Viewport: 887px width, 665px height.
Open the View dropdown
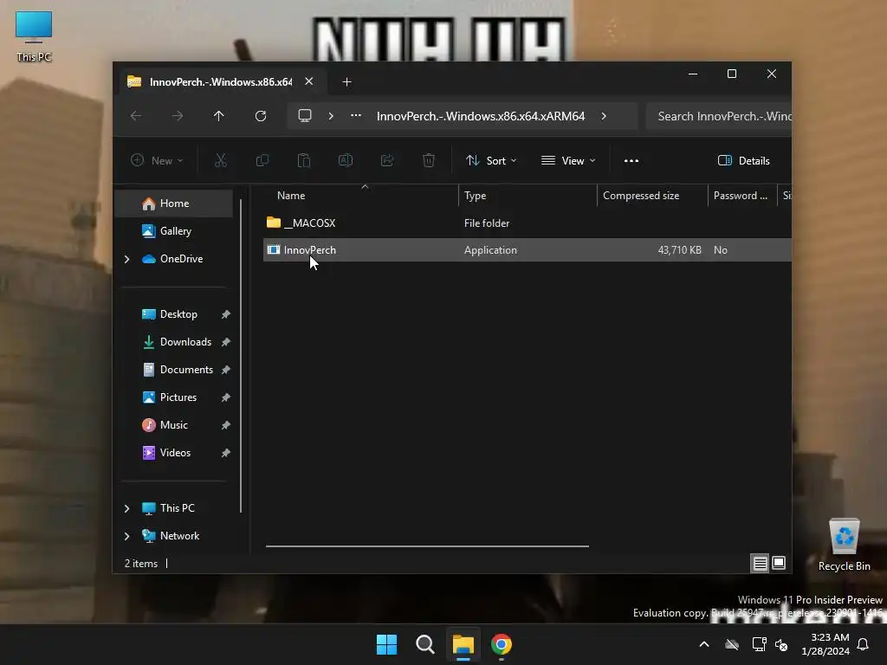coord(568,160)
